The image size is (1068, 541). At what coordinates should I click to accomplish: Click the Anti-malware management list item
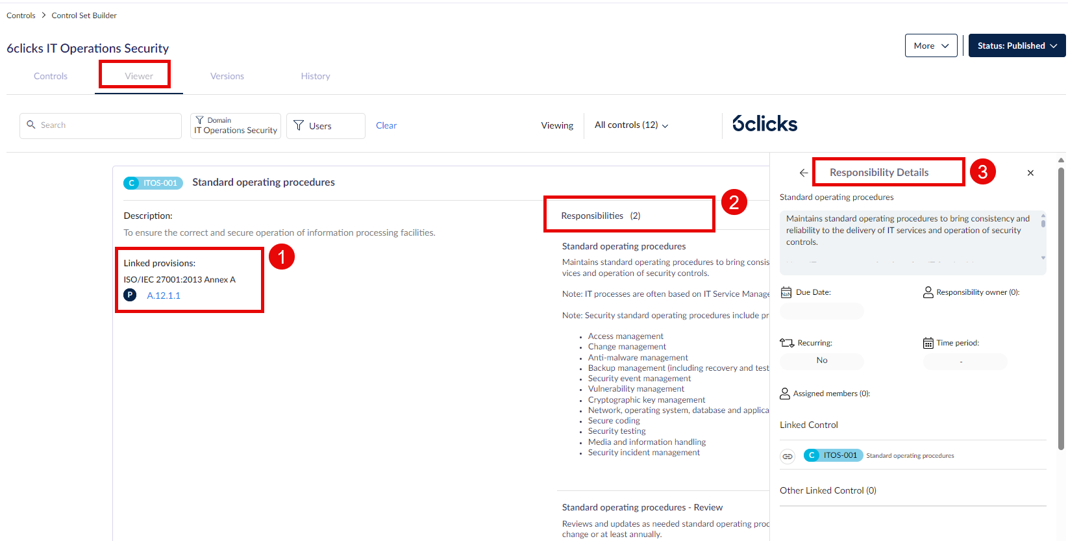pos(638,358)
